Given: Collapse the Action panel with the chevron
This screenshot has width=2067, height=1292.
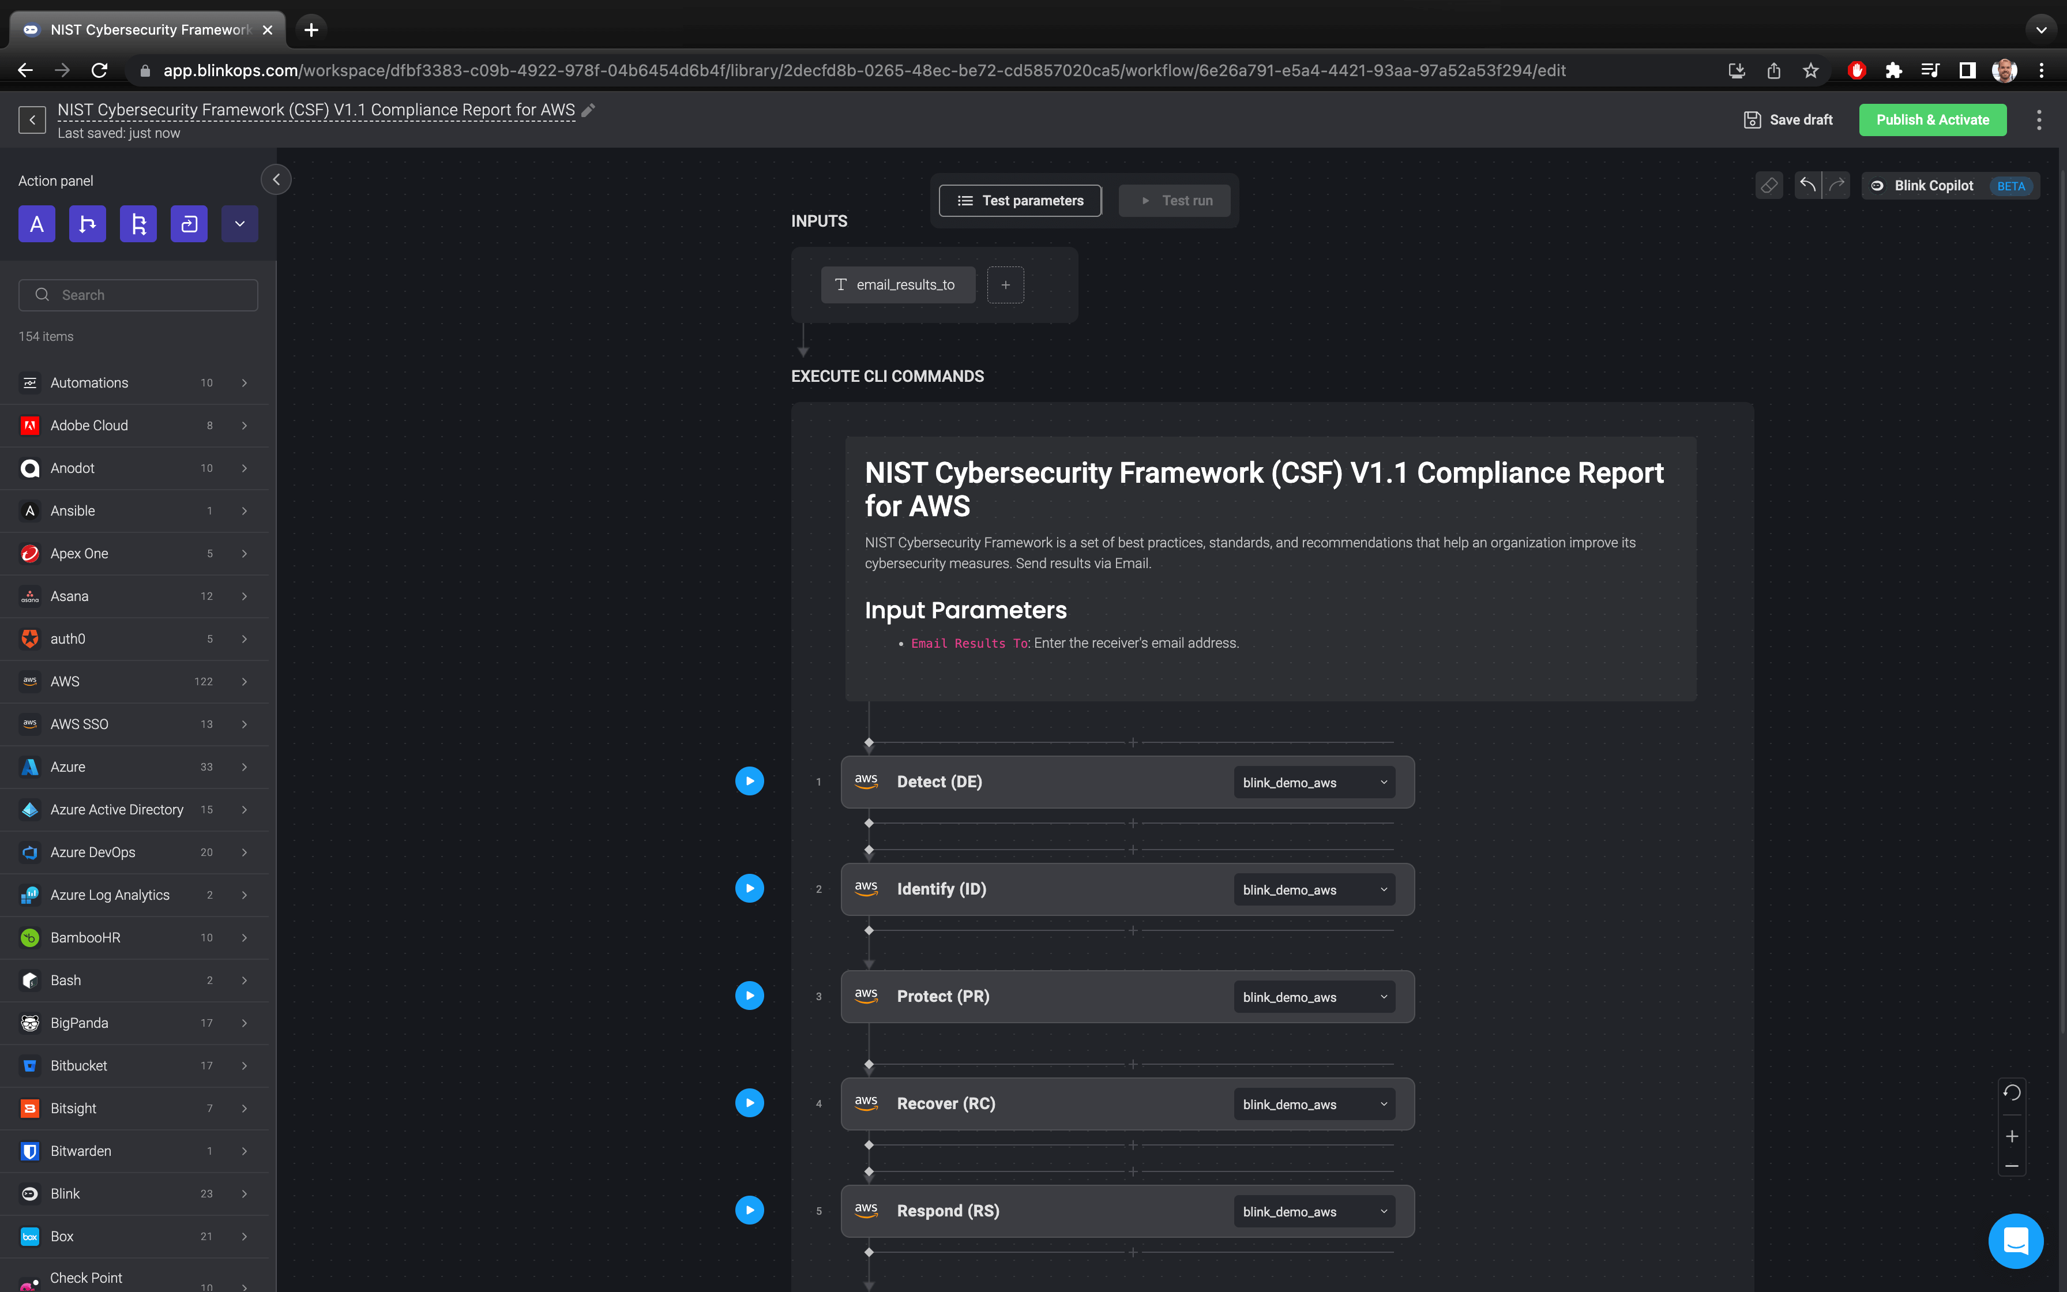Looking at the screenshot, I should click(x=276, y=179).
